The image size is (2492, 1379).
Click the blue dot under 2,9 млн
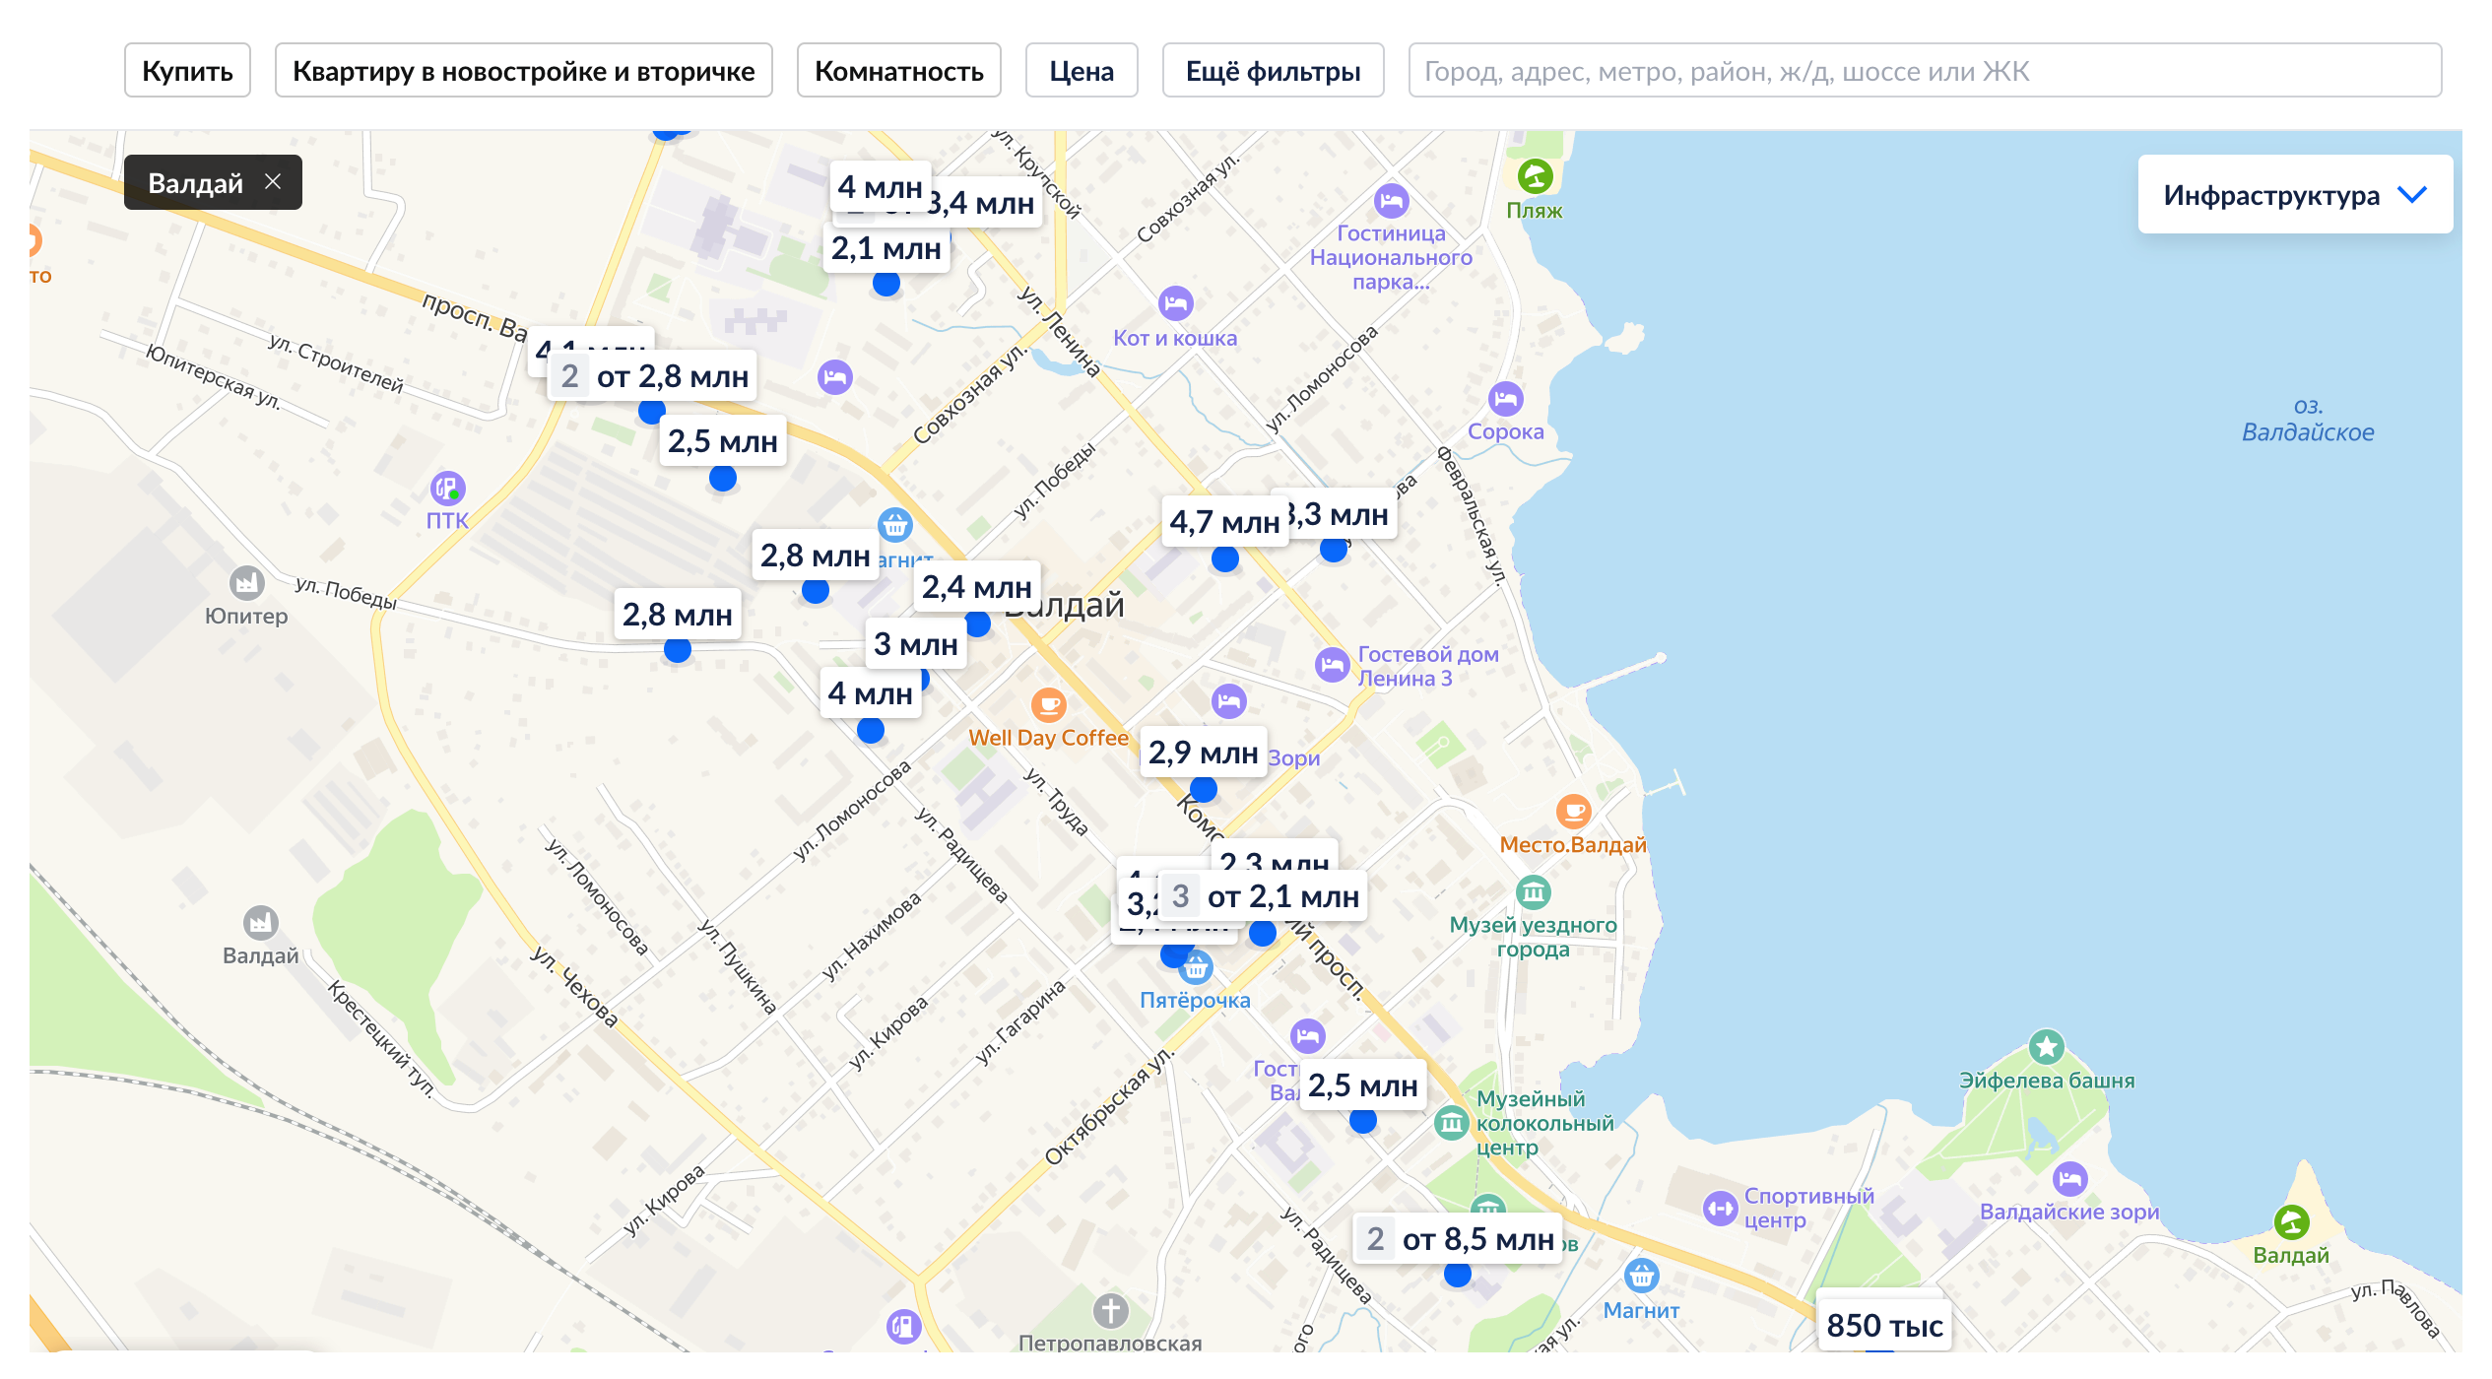tap(1203, 789)
